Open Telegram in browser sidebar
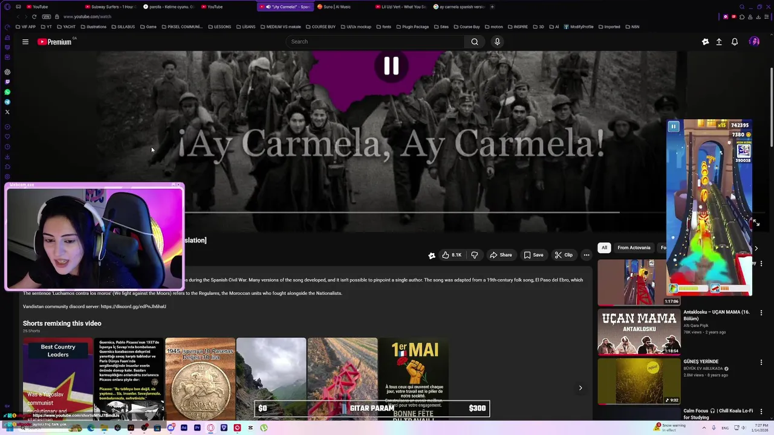The height and width of the screenshot is (435, 774). coord(7,102)
